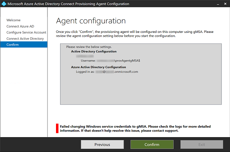Viewport: 230px width, 152px height.
Task: Click 'Please review the below settings' text
Action: (x=89, y=47)
